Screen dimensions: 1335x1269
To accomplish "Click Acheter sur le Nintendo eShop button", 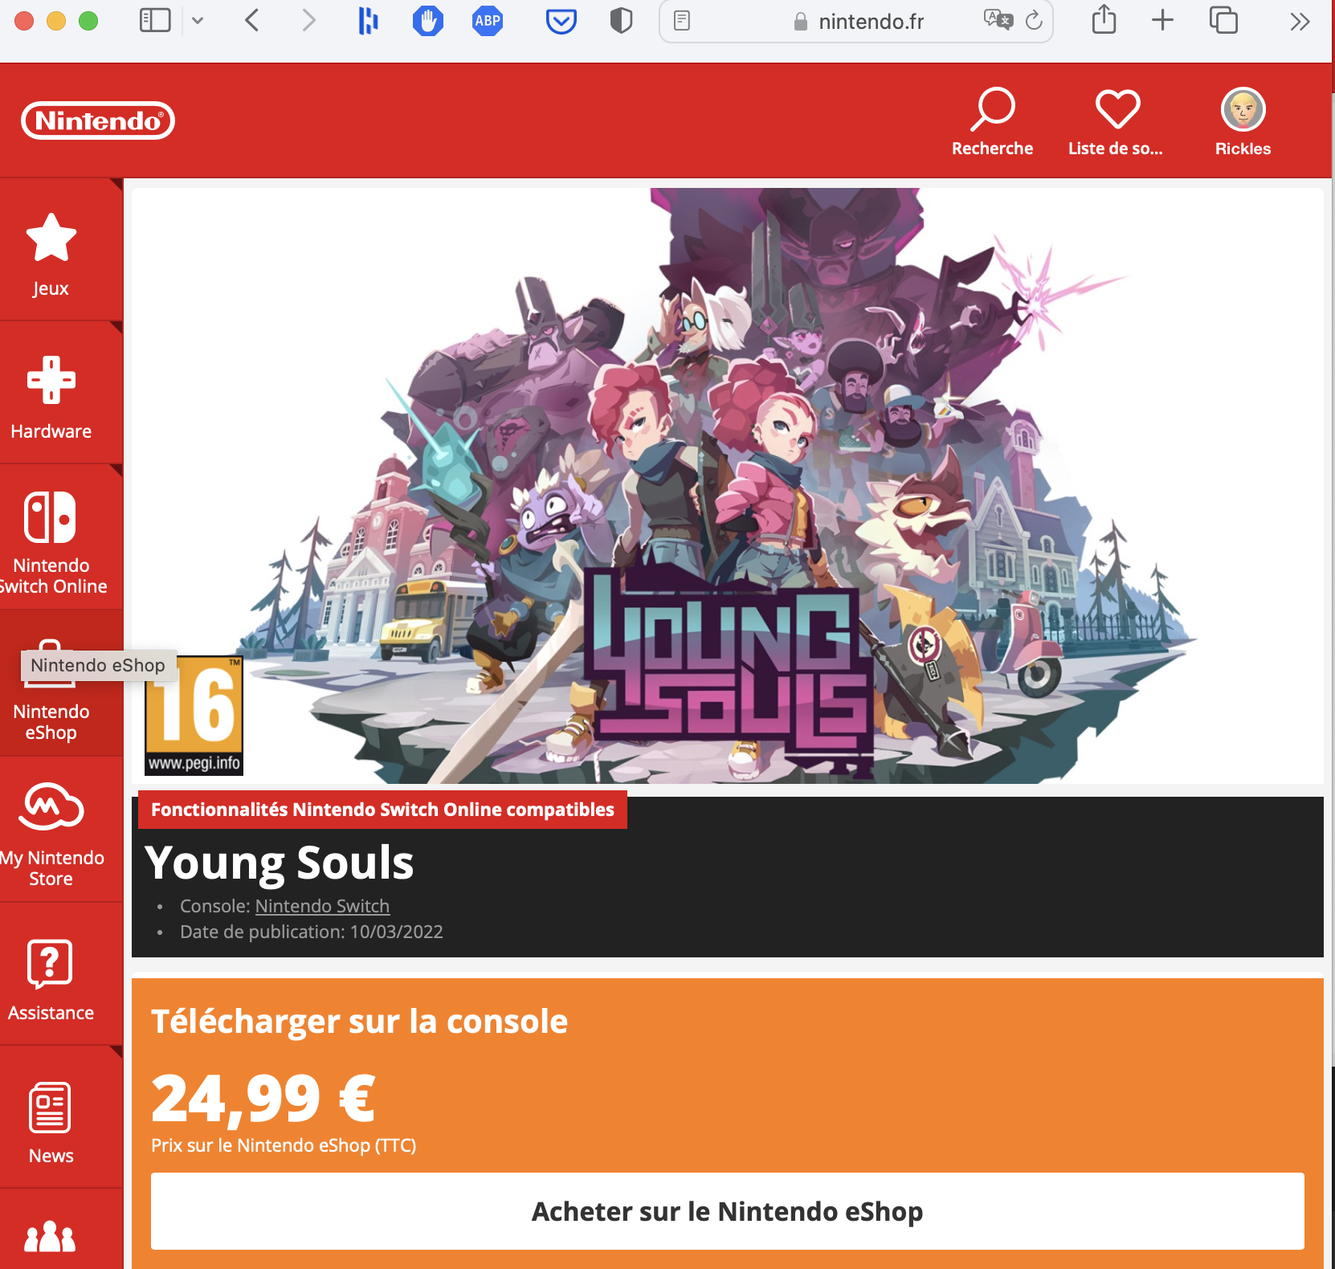I will click(x=728, y=1211).
